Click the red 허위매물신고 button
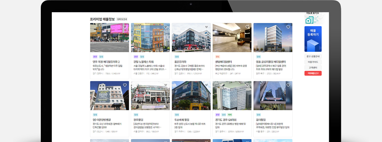This screenshot has height=142, width=382. pos(313,73)
